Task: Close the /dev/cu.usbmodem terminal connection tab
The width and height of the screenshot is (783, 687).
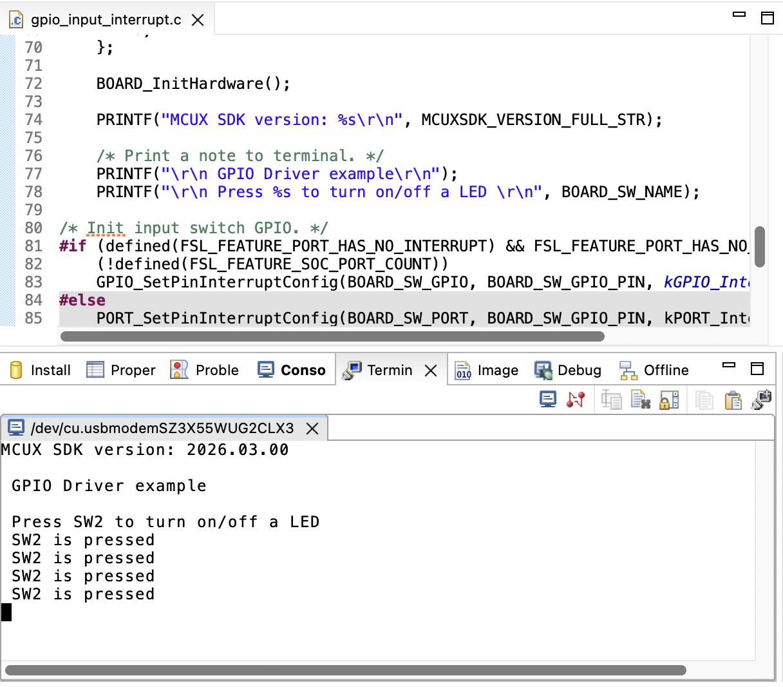Action: pyautogui.click(x=312, y=429)
